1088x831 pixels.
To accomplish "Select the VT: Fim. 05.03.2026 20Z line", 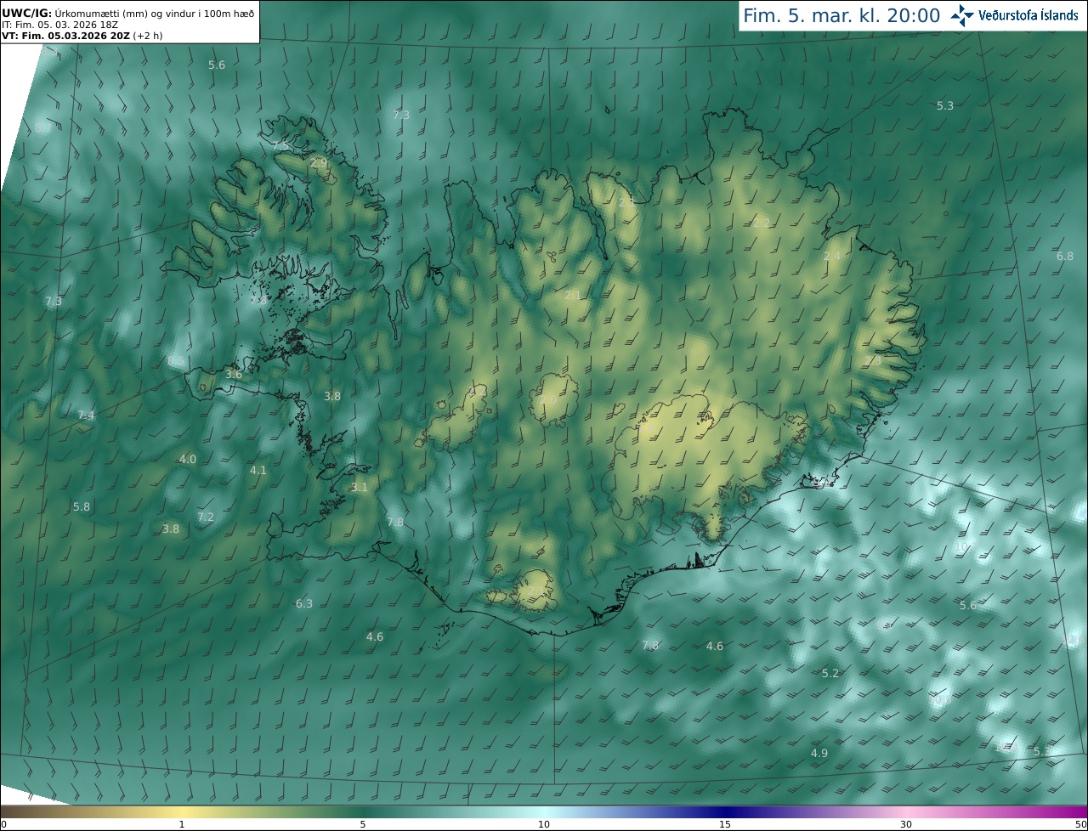I will coord(65,36).
